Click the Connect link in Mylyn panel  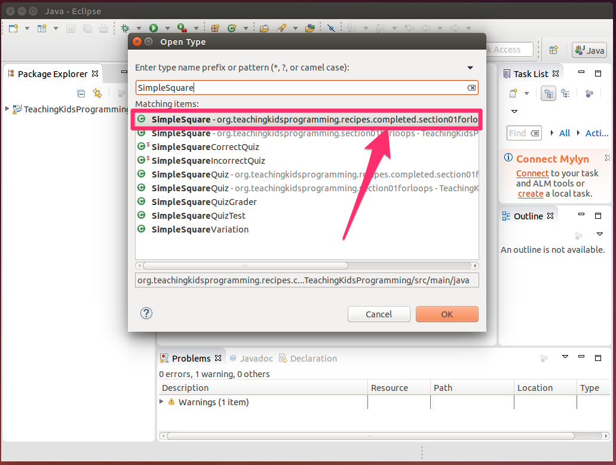click(532, 173)
